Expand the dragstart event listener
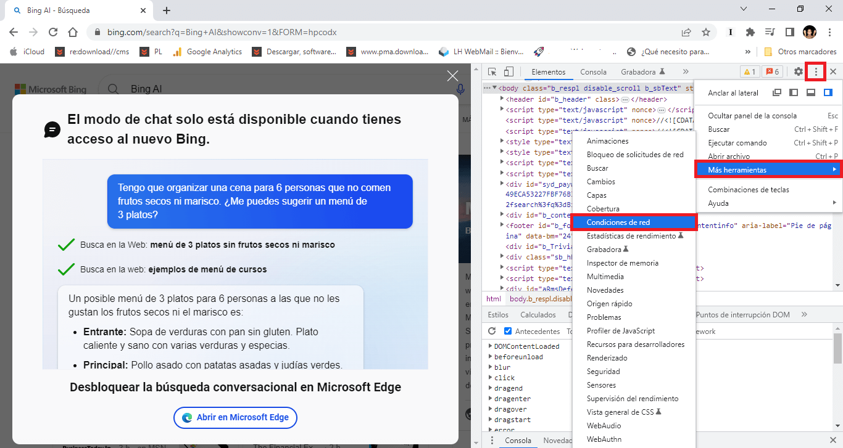The image size is (843, 448). click(491, 420)
